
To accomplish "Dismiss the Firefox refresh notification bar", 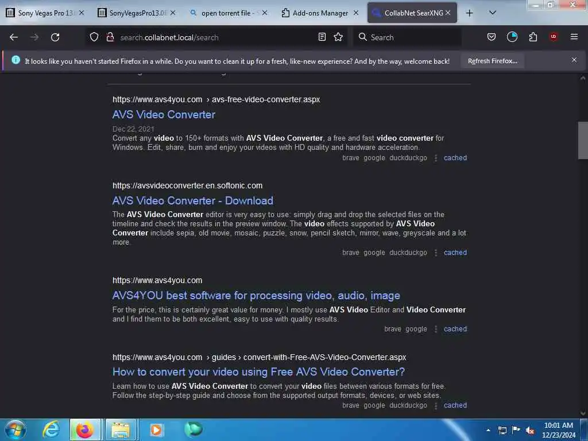I will (x=574, y=60).
